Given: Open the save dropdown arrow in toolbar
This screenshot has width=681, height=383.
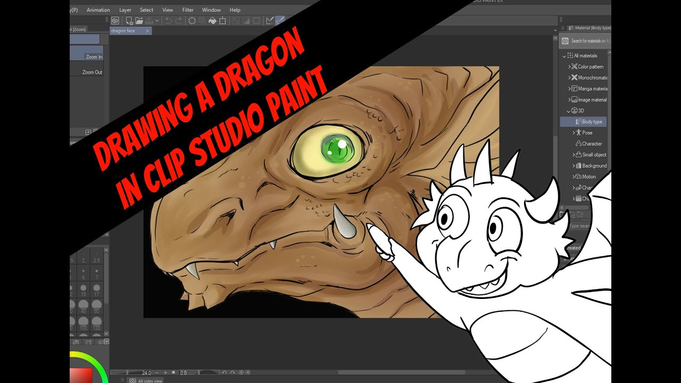Looking at the screenshot, I should click(157, 21).
